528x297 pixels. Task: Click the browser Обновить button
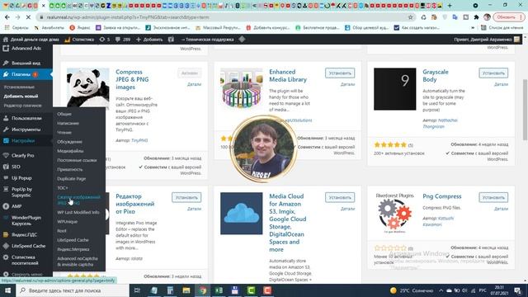[508, 17]
